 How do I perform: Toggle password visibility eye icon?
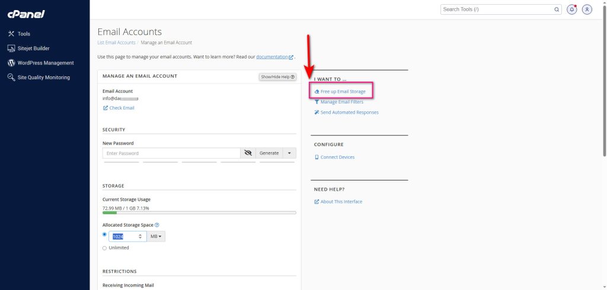click(x=248, y=153)
